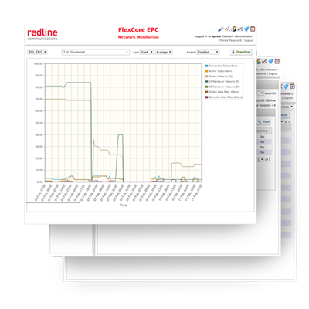Click the wrench configuration icon
Image resolution: width=309 pixels, height=309 pixels.
(221, 29)
